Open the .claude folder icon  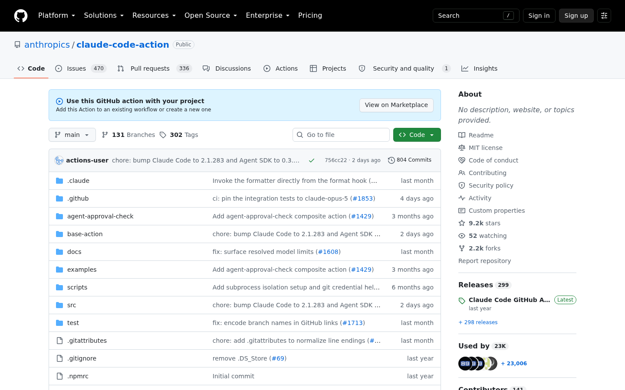pos(59,181)
